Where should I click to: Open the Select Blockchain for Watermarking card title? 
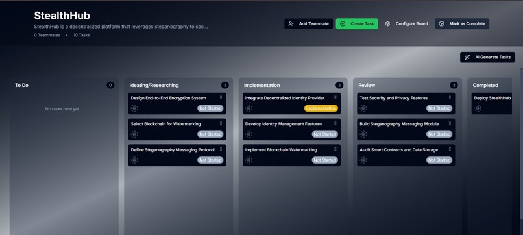[165, 124]
